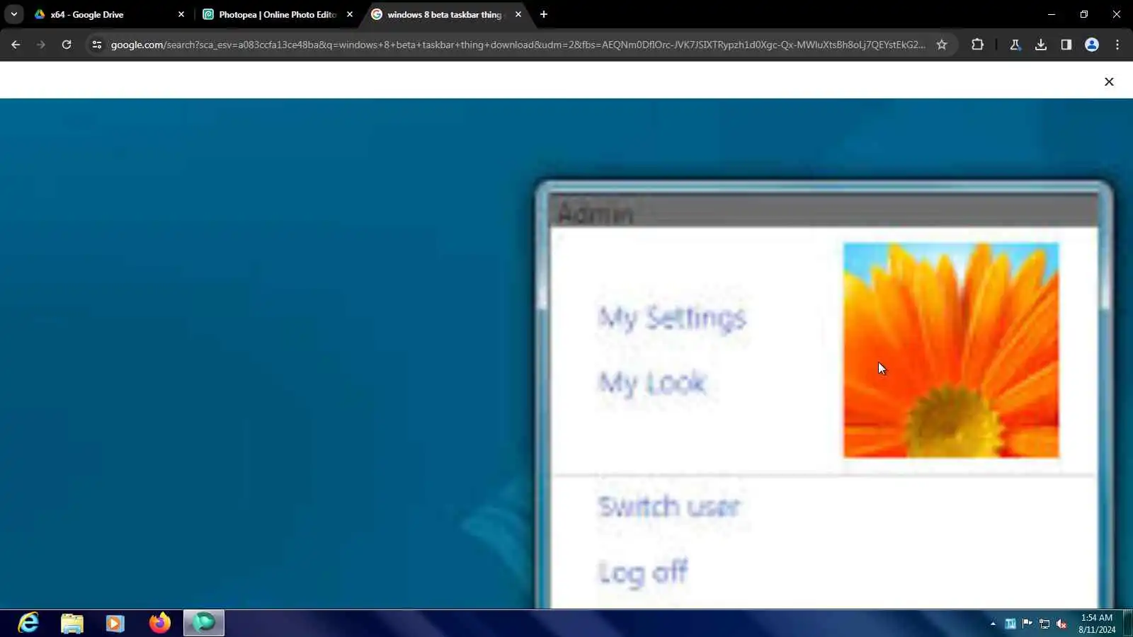Open Chrome Labs flask icon

[x=1015, y=45]
